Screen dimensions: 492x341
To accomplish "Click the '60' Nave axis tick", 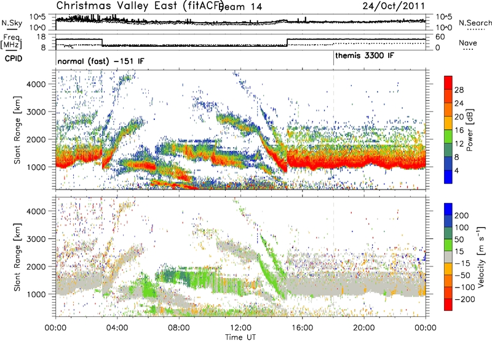I will click(x=440, y=37).
